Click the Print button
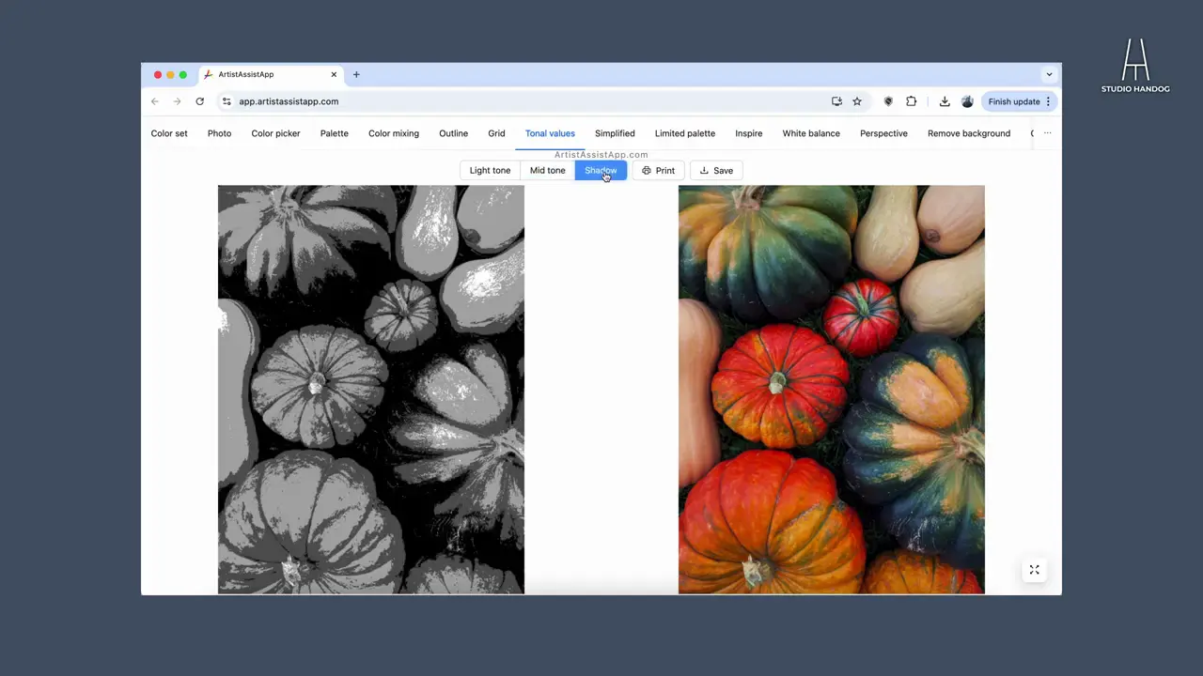1203x676 pixels. pos(658,170)
